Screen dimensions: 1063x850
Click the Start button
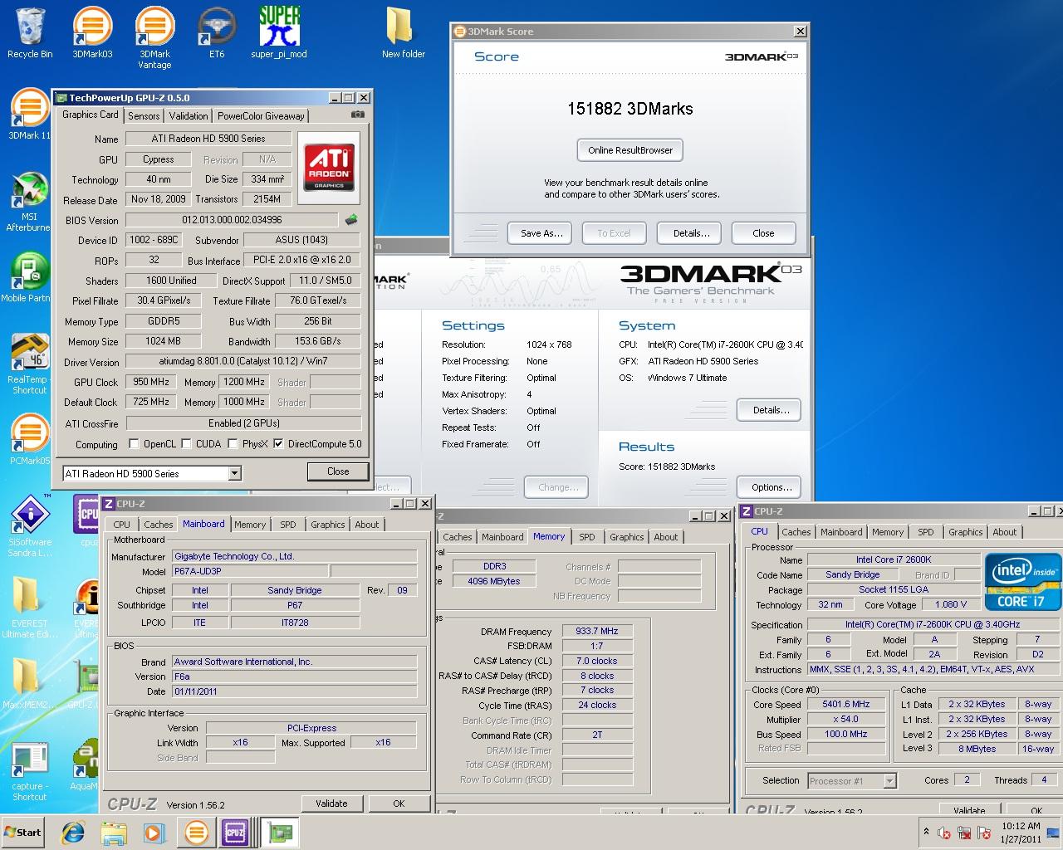tap(23, 833)
